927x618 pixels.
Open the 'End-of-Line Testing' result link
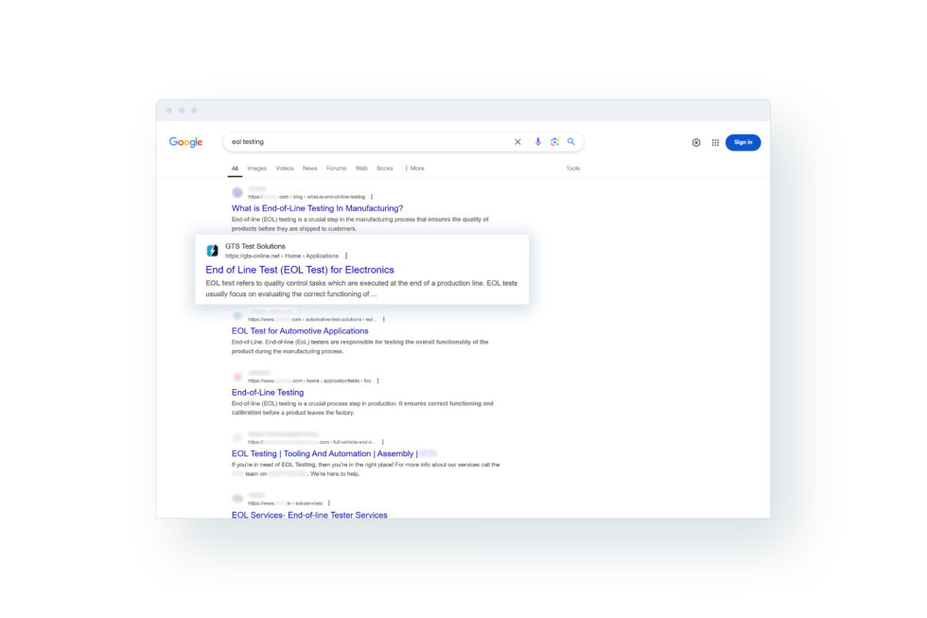click(x=267, y=393)
